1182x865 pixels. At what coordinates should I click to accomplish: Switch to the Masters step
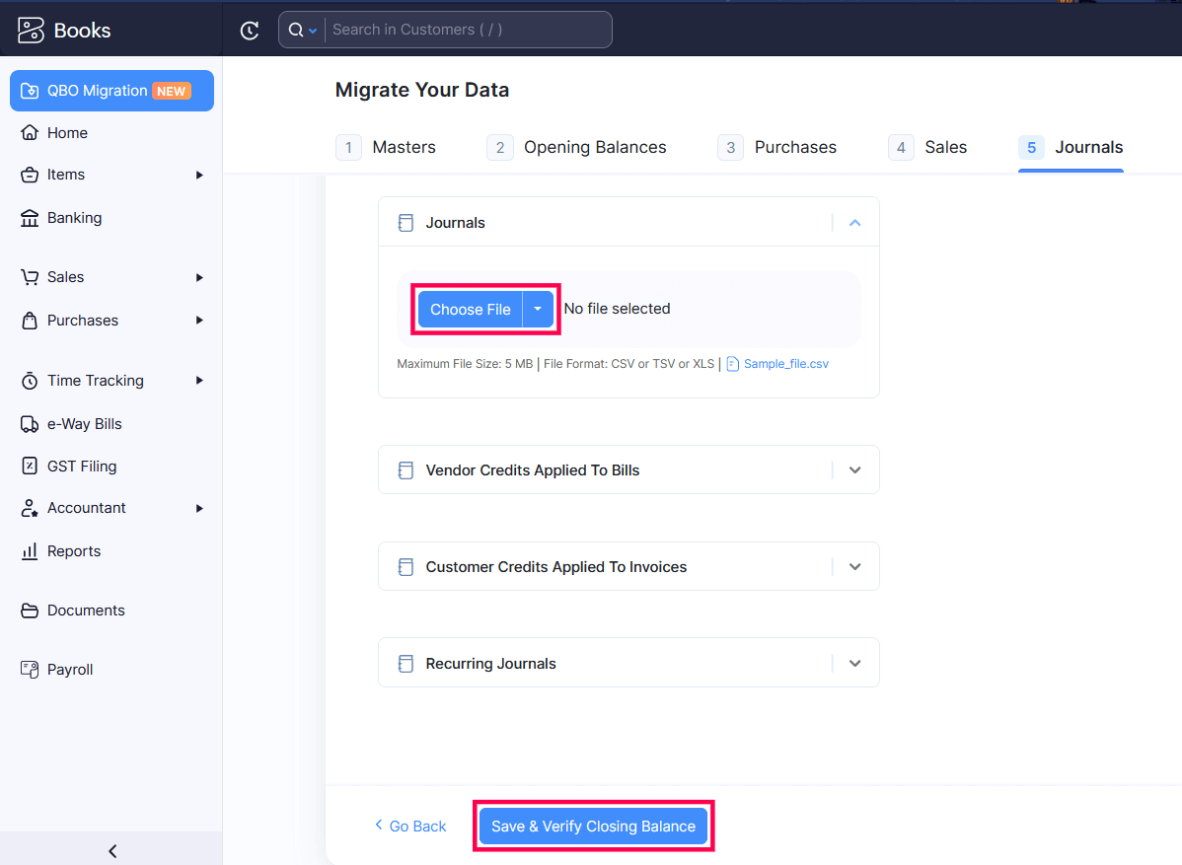(x=404, y=146)
